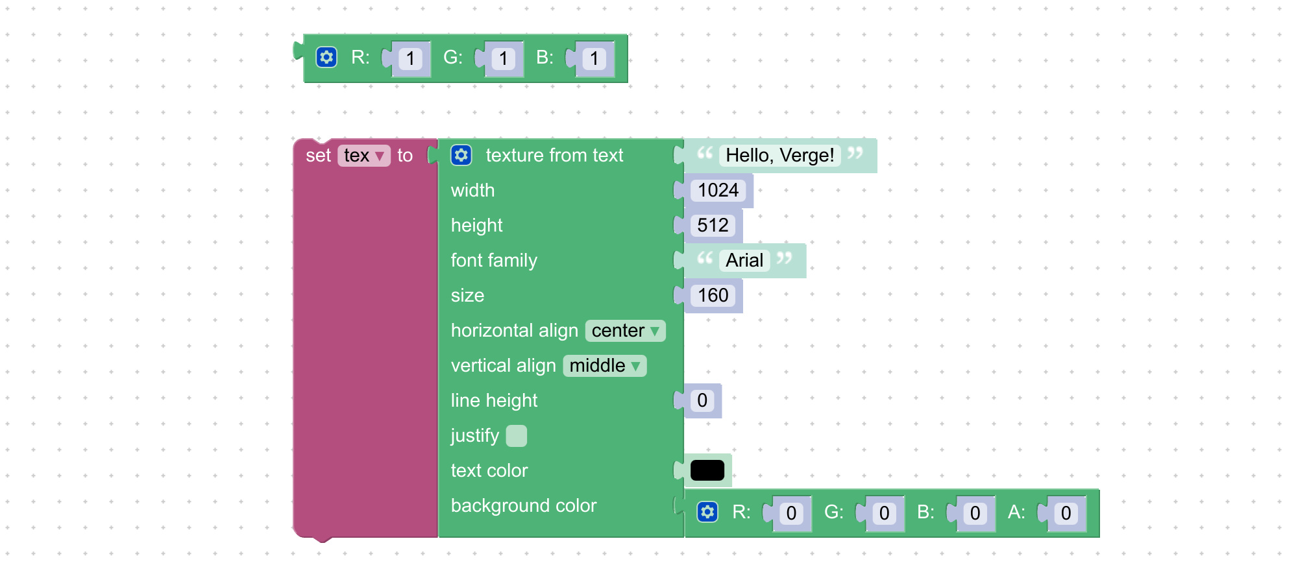Open the horizontal align center dropdown
The height and width of the screenshot is (565, 1298).
pyautogui.click(x=626, y=330)
